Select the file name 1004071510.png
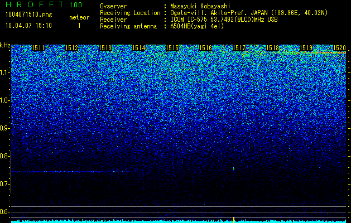The width and height of the screenshot is (351, 223). pos(28,15)
